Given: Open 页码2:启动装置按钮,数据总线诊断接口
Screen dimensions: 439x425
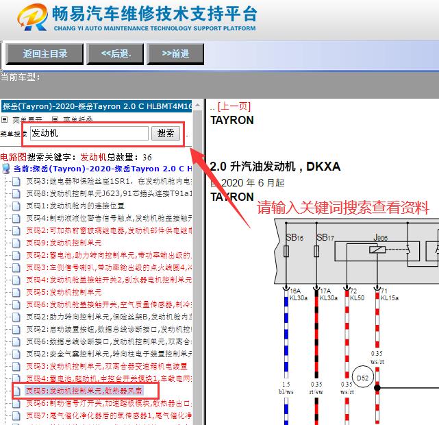Looking at the screenshot, I should 109,329.
